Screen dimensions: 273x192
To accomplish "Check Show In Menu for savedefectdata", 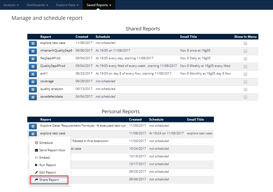I will pos(245,97).
